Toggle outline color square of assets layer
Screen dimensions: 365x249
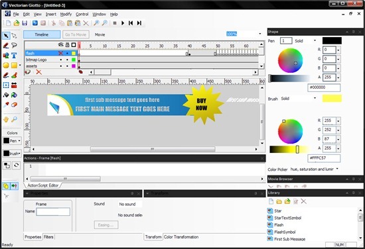point(74,66)
